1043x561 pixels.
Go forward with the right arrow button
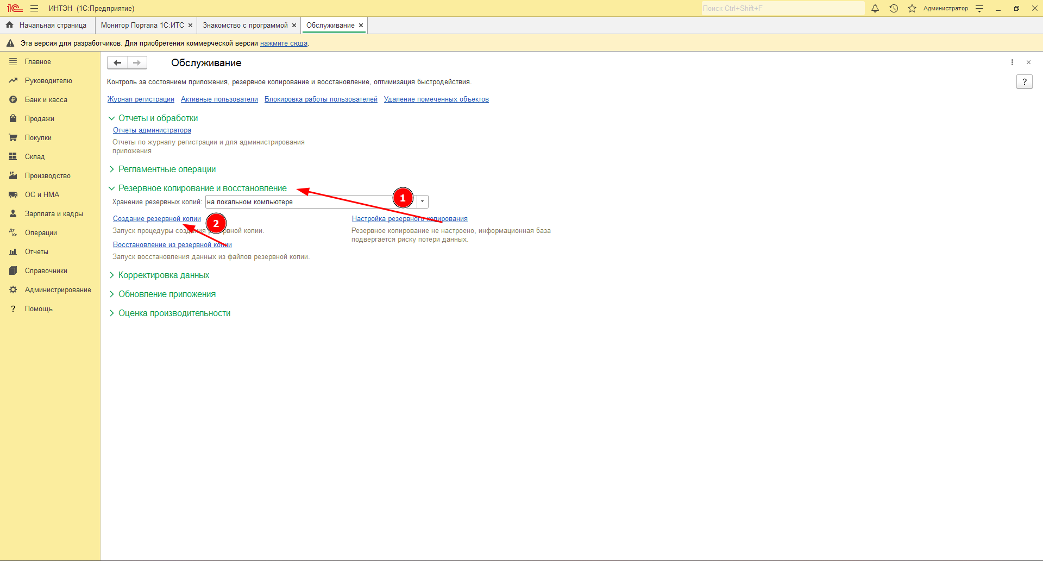137,63
